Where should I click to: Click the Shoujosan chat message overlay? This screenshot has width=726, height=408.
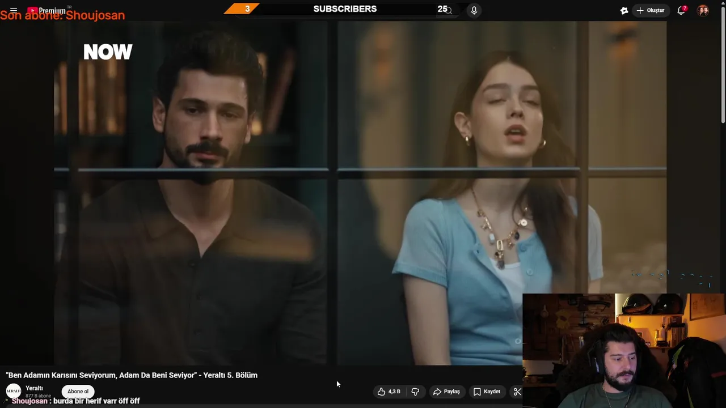(75, 401)
